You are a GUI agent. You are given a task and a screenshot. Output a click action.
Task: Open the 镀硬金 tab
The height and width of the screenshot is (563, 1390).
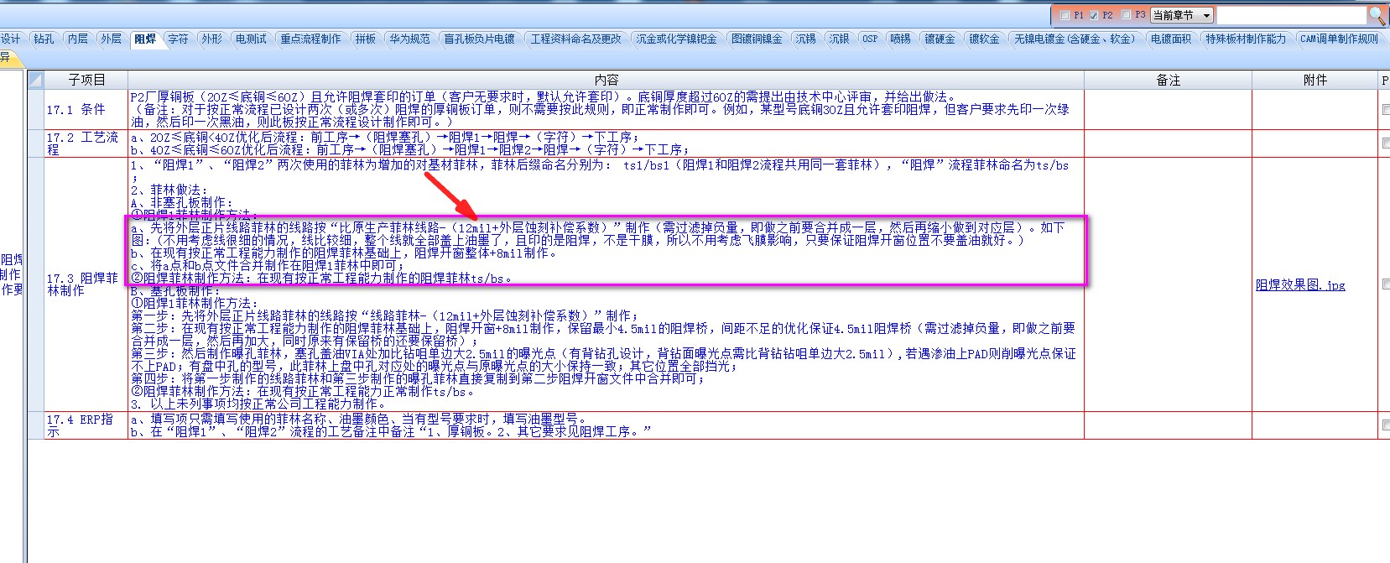940,39
